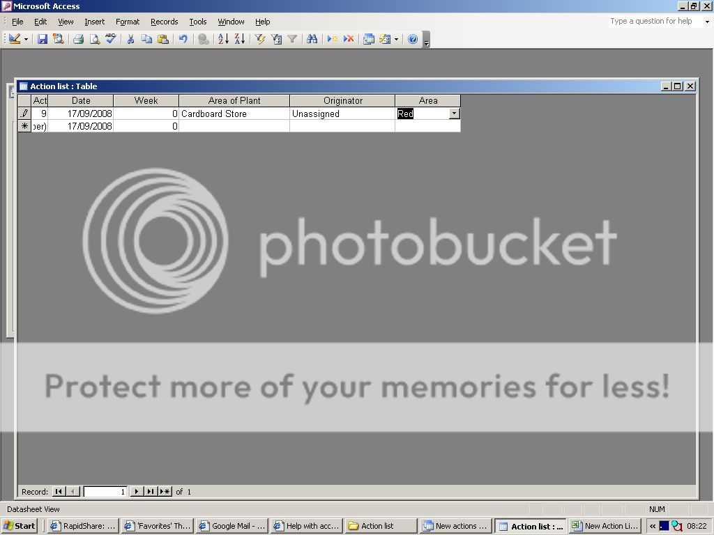Click the Type a question for help box
Screen dimensions: 714x535
coord(655,21)
